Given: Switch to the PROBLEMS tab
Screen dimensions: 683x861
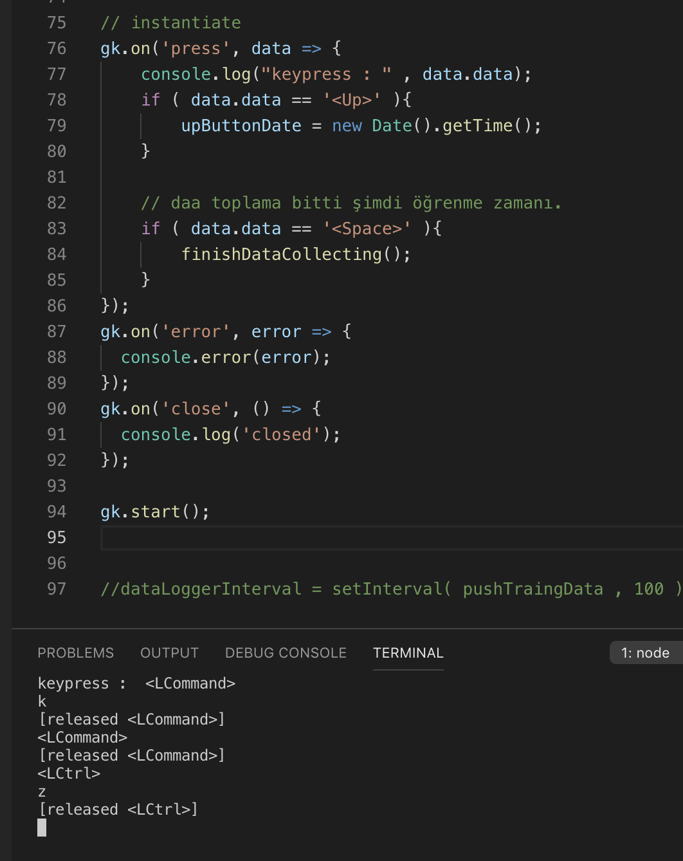Looking at the screenshot, I should 75,653.
